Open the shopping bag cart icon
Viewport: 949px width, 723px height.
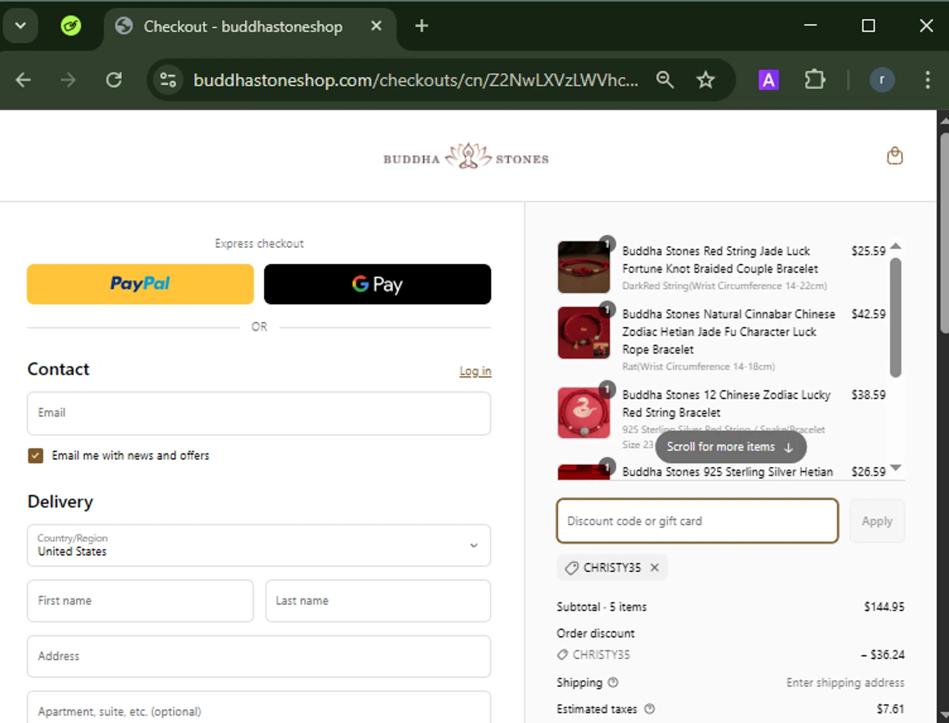tap(895, 156)
